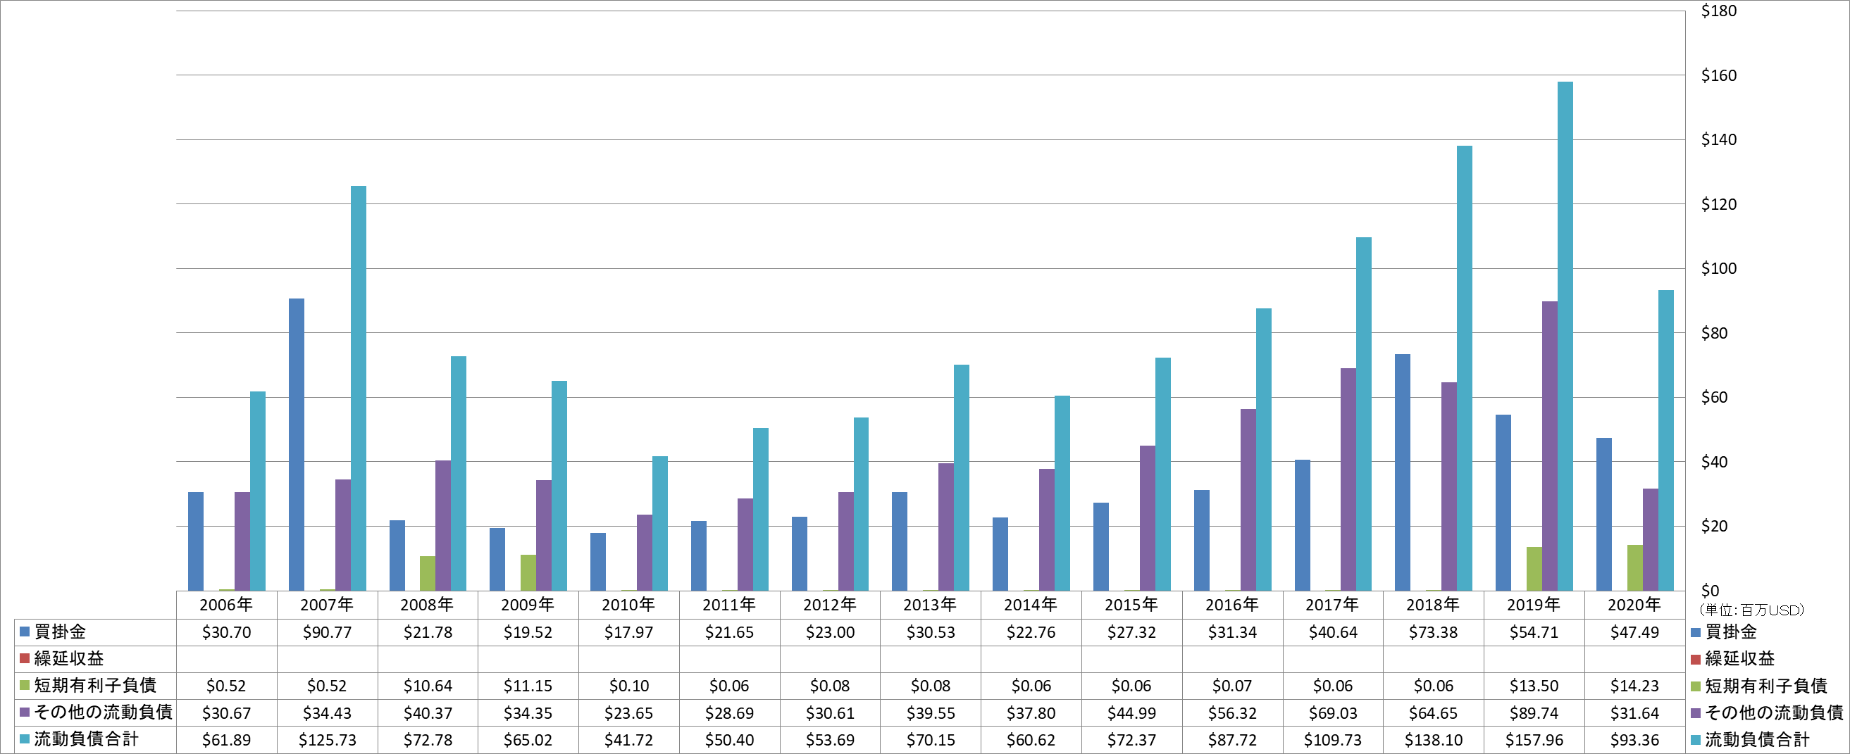Click the green 短期有利子負債 swatch in the left legend
Screen dimensions: 1850x754
(x=24, y=686)
